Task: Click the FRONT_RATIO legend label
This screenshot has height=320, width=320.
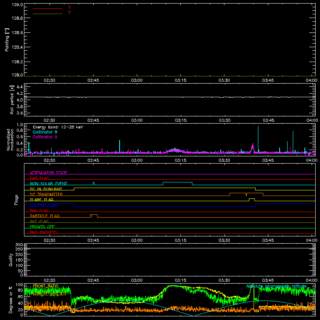Action: click(46, 286)
